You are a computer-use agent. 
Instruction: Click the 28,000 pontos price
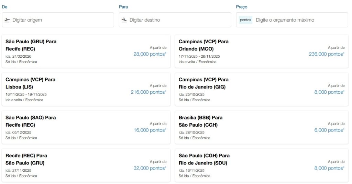pyautogui.click(x=150, y=54)
